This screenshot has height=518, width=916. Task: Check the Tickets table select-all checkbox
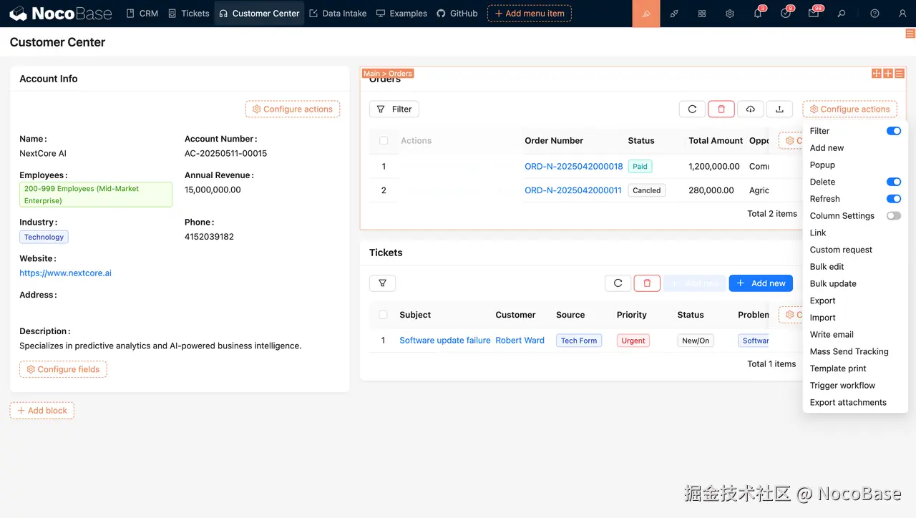point(384,315)
